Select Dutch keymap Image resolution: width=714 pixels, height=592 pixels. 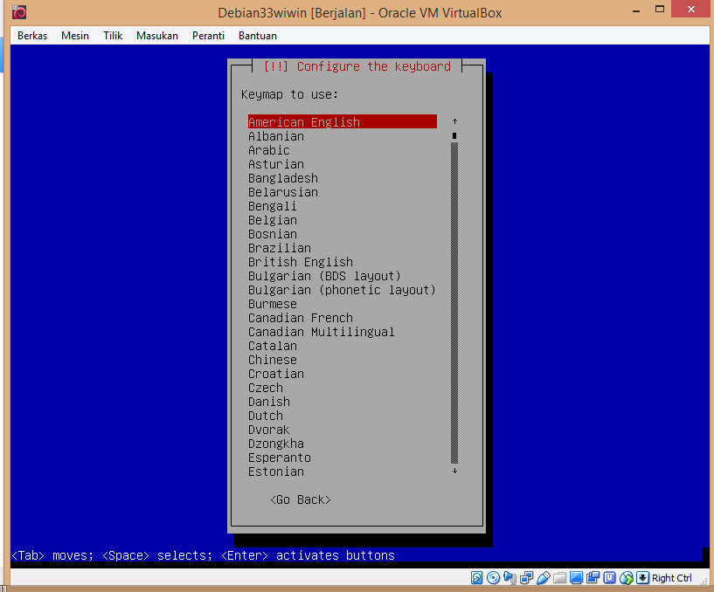tap(343, 416)
